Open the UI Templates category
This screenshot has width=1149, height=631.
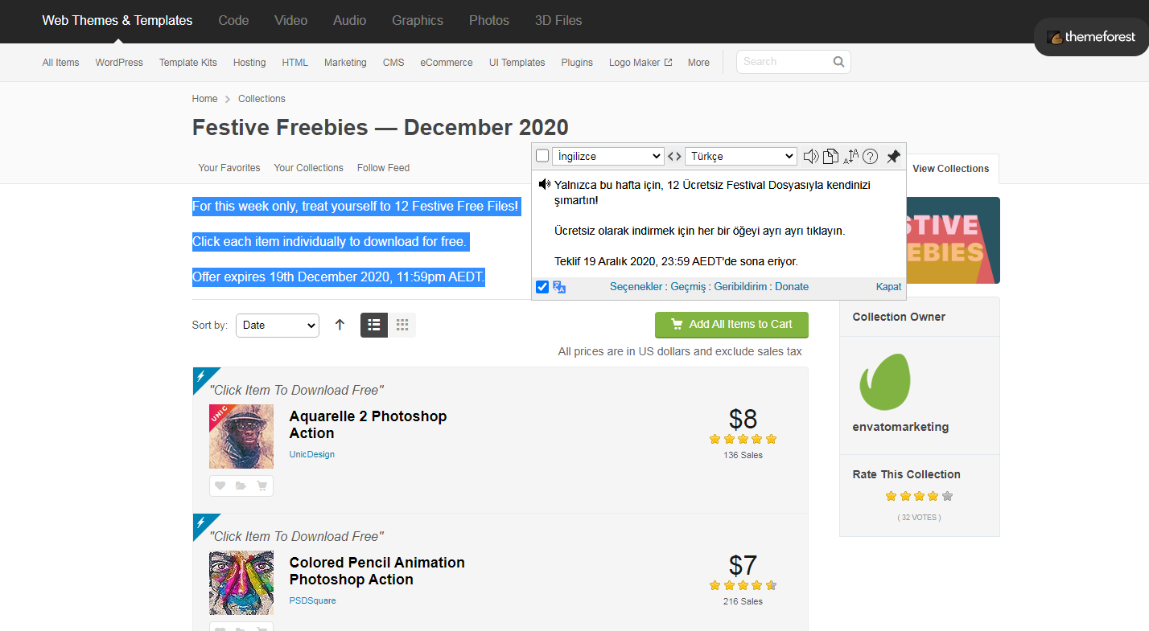[517, 63]
